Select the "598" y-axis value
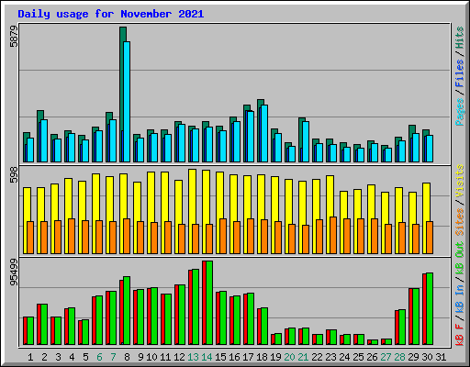 [14, 175]
